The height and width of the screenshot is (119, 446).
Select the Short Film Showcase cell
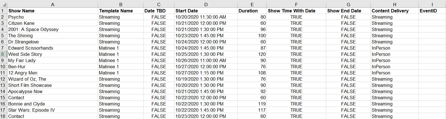click(53, 85)
